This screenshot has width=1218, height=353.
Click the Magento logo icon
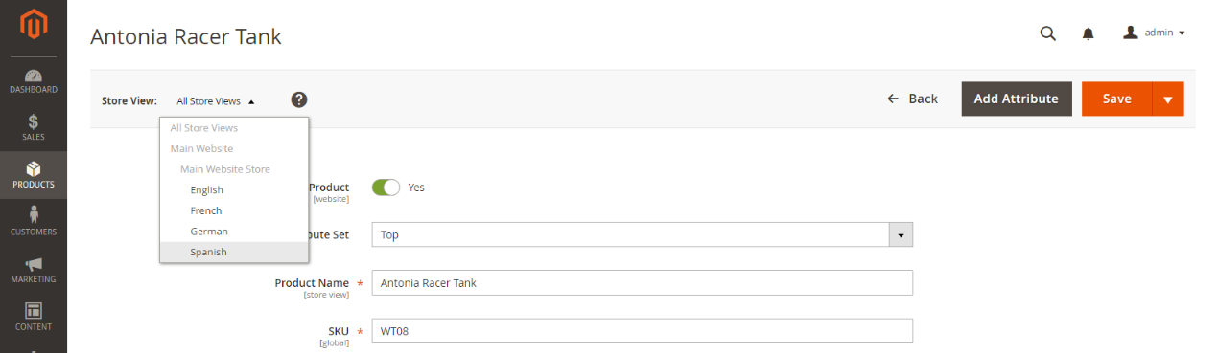[34, 26]
